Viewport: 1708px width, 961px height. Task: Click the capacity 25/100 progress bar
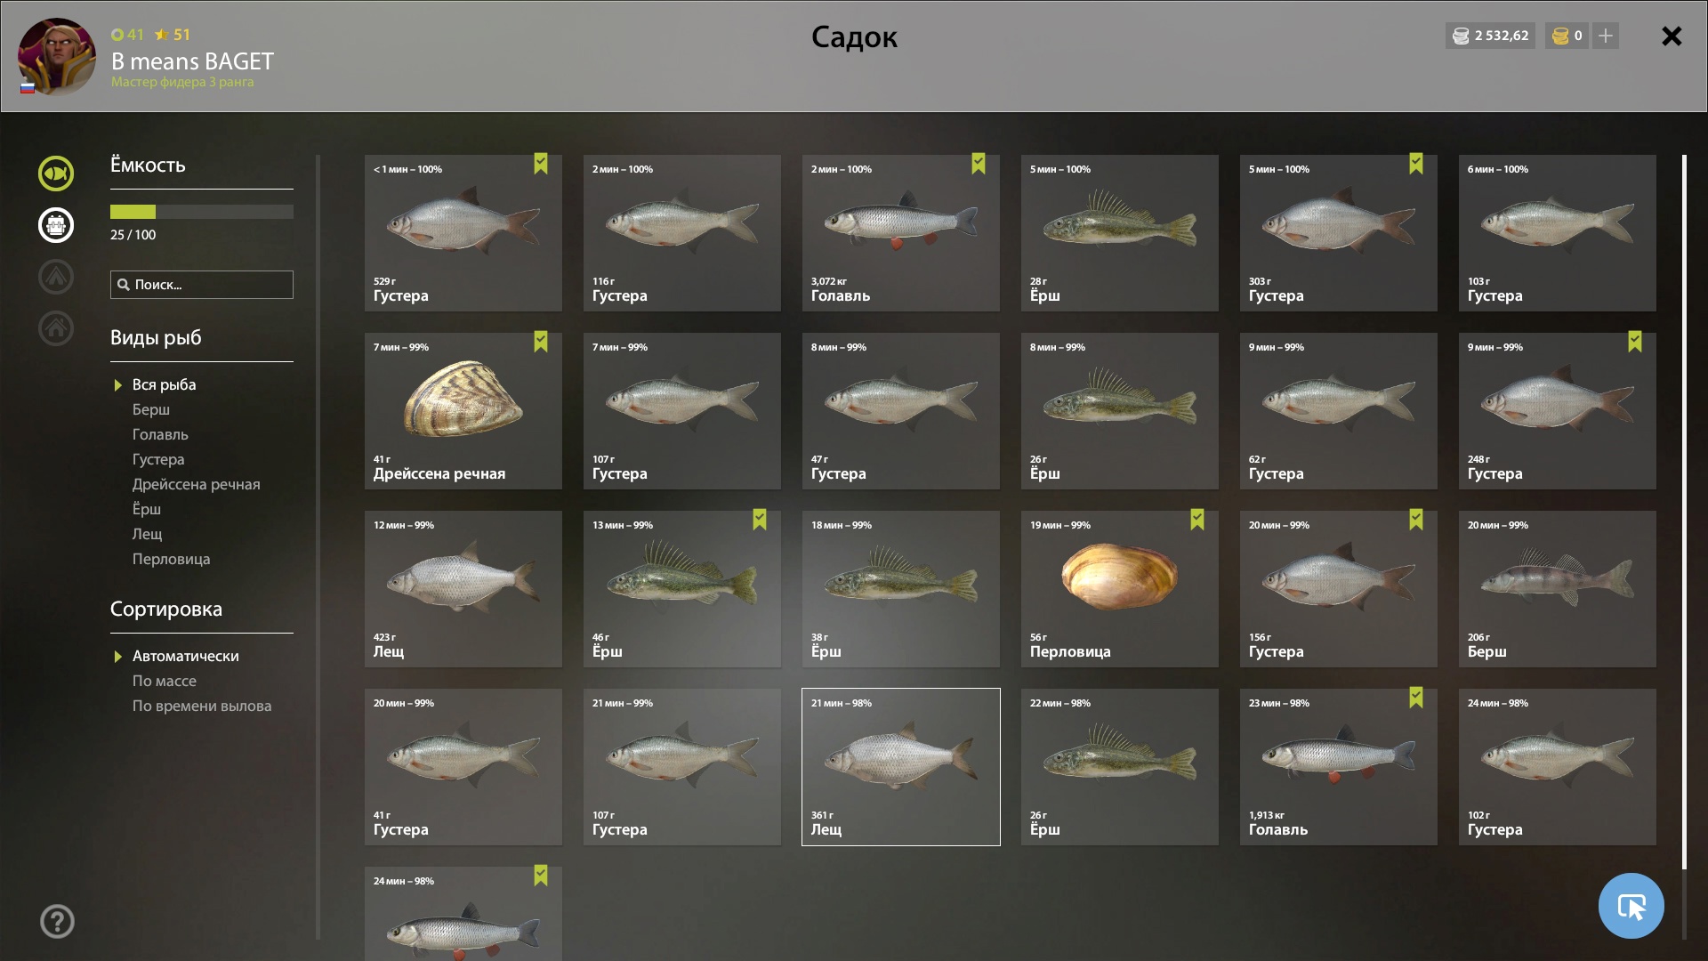[202, 212]
